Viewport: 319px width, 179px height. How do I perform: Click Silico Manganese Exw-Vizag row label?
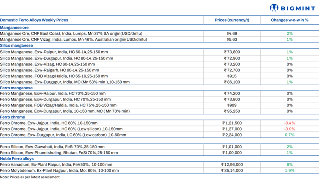47,64
